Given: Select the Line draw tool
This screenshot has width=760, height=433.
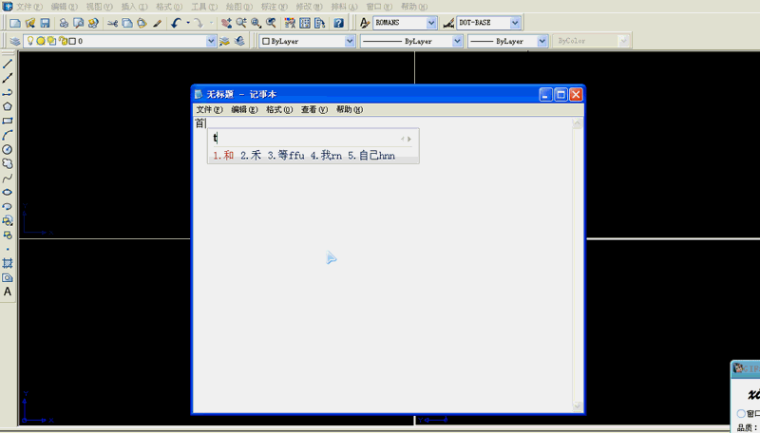Looking at the screenshot, I should point(8,64).
